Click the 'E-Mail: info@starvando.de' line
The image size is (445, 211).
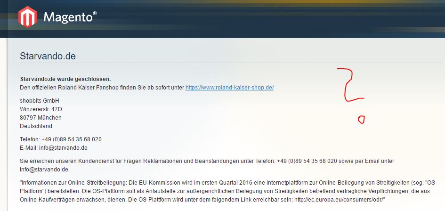(54, 148)
